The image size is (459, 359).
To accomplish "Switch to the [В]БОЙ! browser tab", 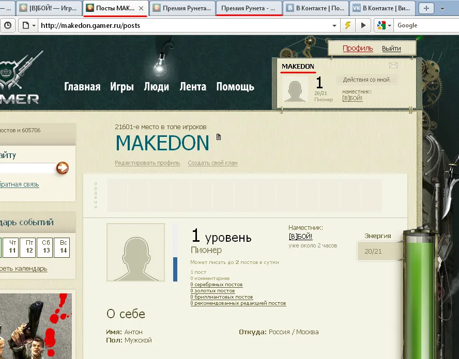I will (49, 8).
